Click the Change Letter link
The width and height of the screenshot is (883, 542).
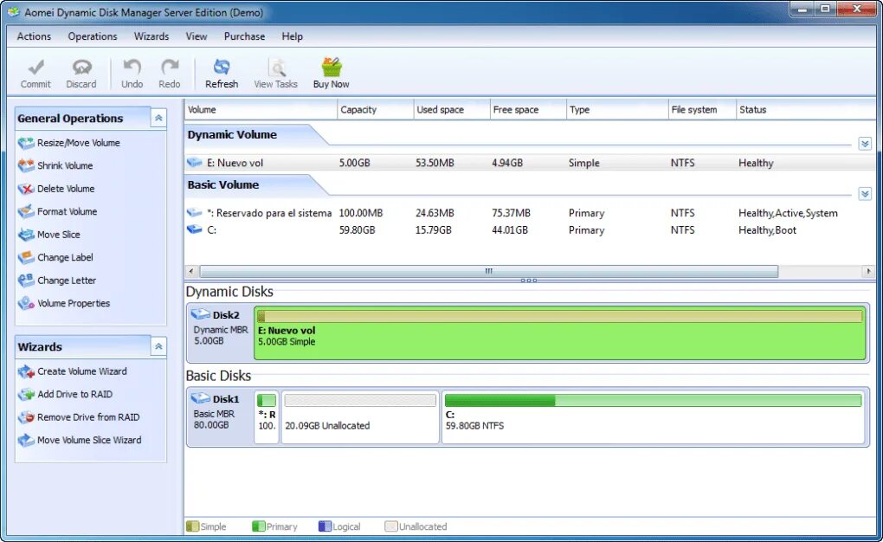pos(67,281)
